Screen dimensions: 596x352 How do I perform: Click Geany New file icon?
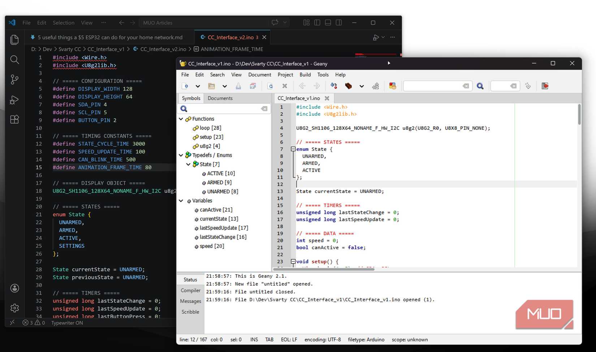click(185, 86)
